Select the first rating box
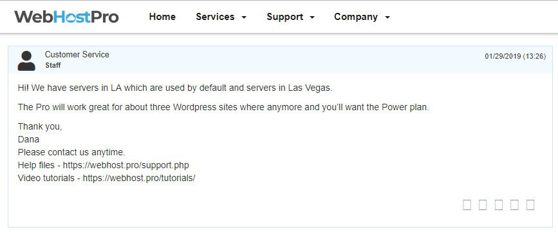558x232 pixels. point(467,205)
